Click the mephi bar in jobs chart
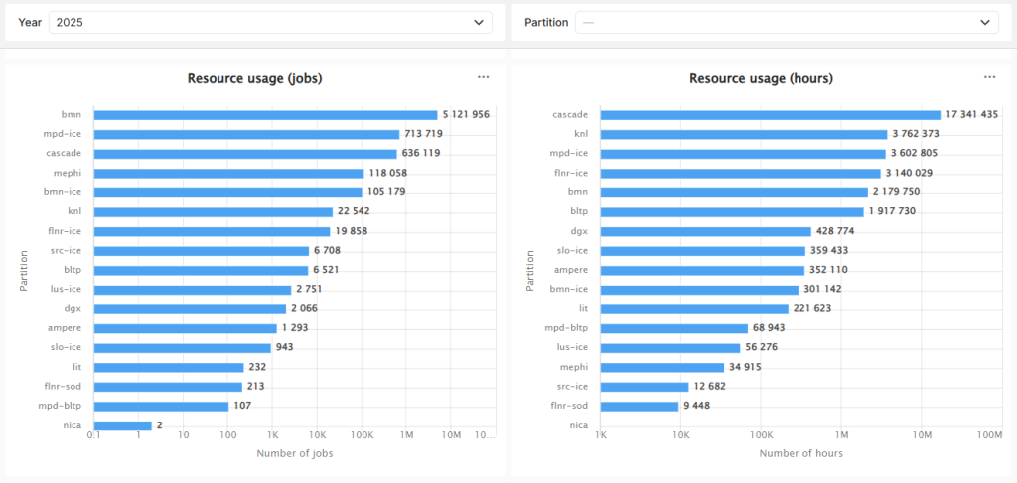 point(228,173)
